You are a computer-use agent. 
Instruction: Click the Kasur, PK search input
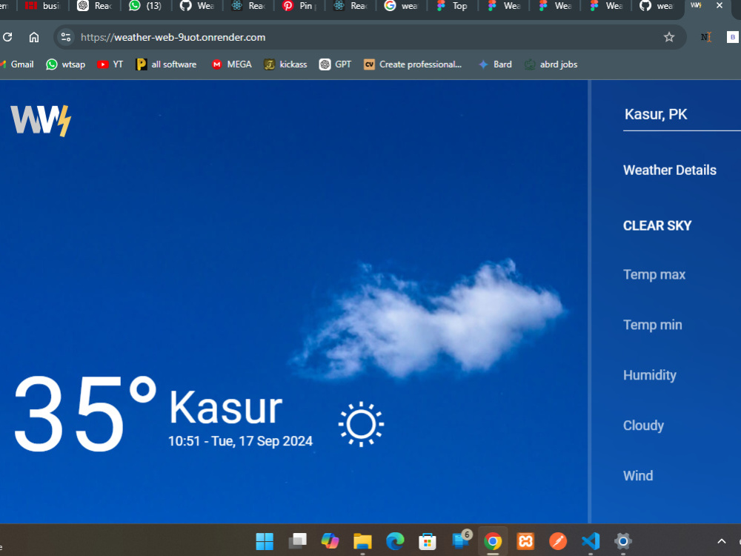[x=682, y=114]
